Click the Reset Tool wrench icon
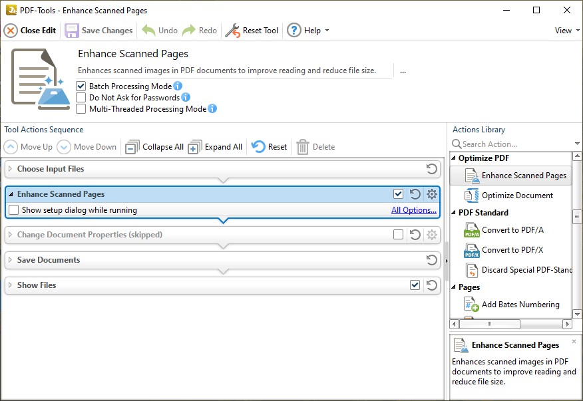 click(x=232, y=31)
